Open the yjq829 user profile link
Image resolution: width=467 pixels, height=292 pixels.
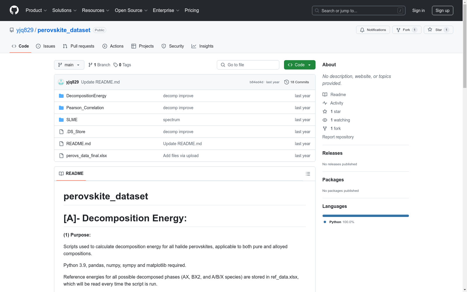[x=25, y=30]
